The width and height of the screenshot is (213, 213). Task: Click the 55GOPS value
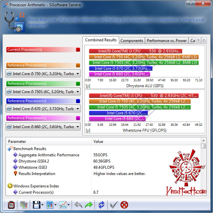[100, 155]
